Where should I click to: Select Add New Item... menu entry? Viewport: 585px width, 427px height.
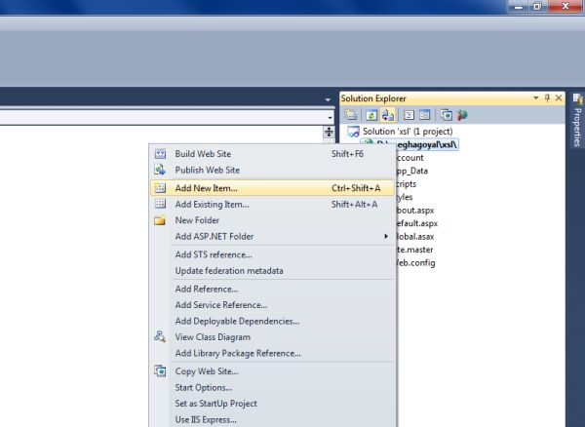tap(272, 188)
